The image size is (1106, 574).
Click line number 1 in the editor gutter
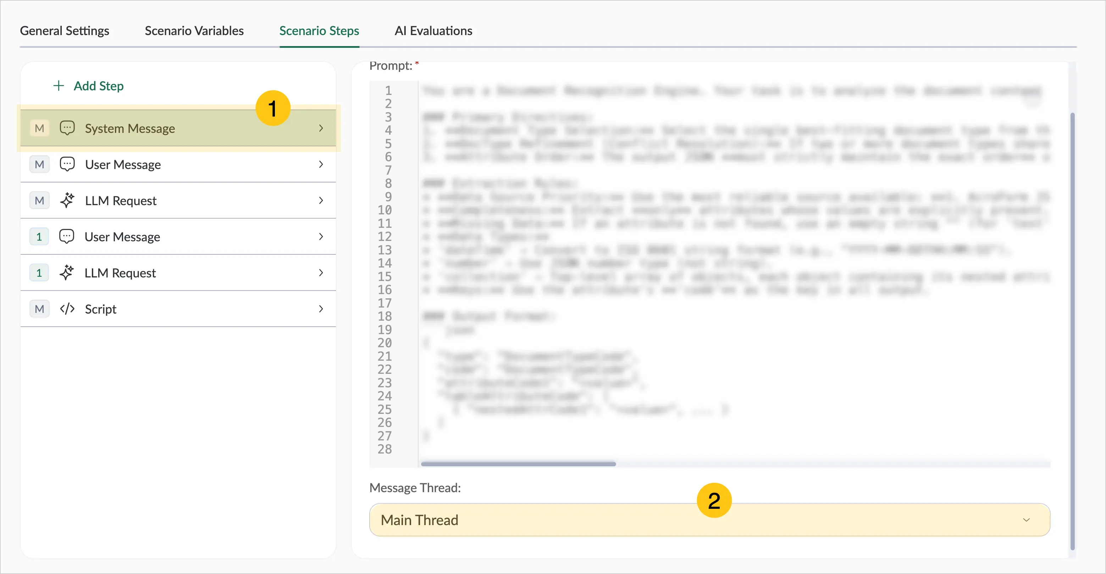388,90
